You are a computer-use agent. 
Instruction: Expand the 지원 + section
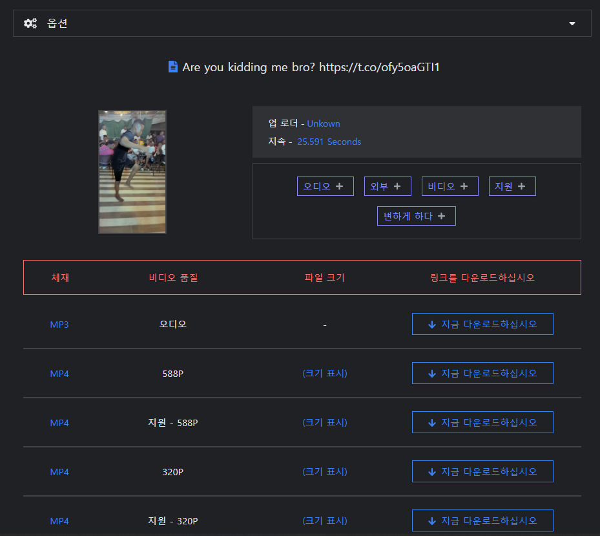click(512, 186)
